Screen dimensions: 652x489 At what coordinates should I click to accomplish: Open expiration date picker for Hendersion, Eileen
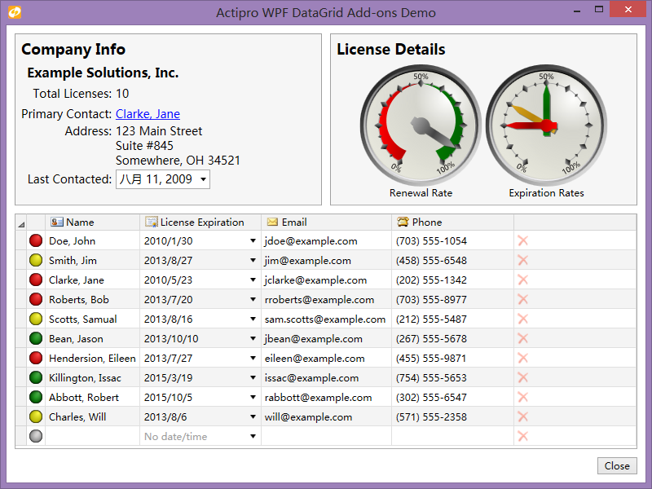click(x=253, y=358)
